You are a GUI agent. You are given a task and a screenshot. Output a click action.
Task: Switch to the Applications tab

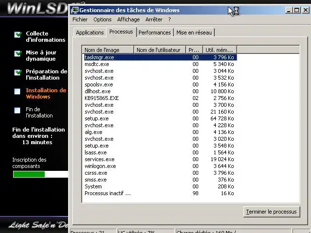(90, 33)
